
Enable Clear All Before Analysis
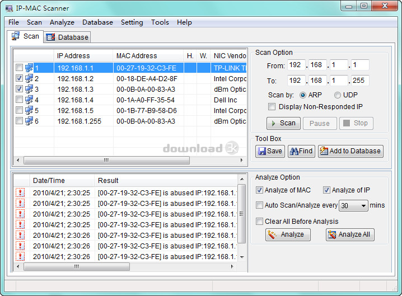(259, 222)
